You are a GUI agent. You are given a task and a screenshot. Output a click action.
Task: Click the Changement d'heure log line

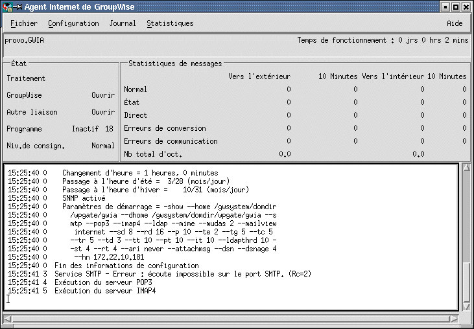tap(113, 173)
